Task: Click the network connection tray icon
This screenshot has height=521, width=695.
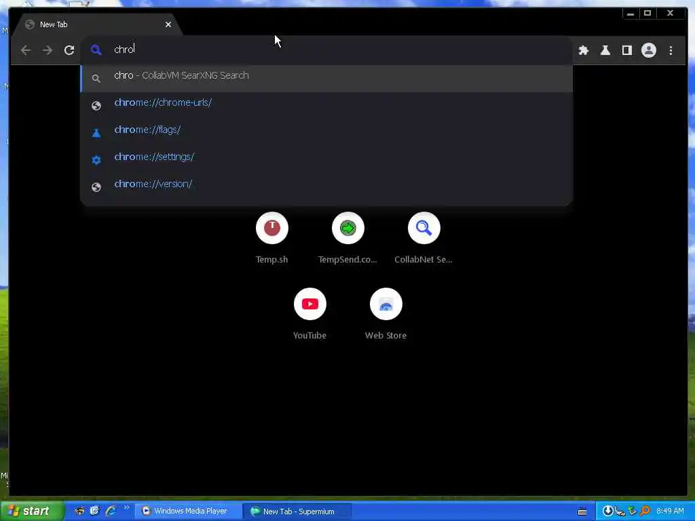Action: (x=620, y=512)
